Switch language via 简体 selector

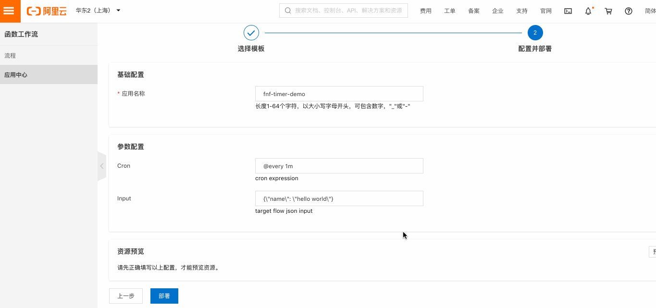click(650, 11)
